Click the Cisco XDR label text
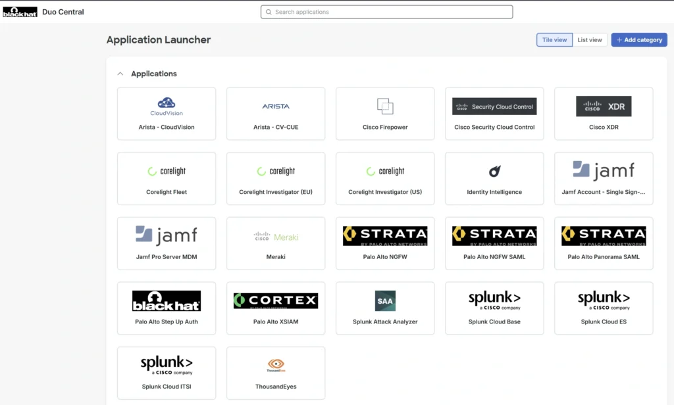The width and height of the screenshot is (674, 405). 604,127
